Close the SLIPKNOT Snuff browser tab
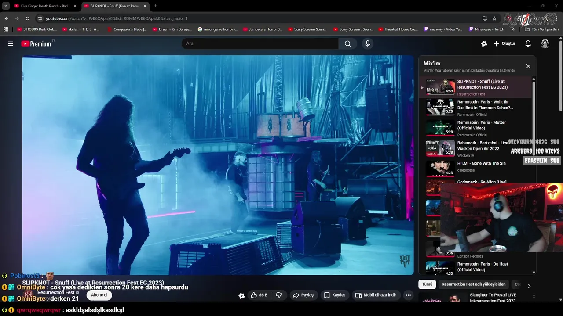The width and height of the screenshot is (563, 316). [x=145, y=6]
